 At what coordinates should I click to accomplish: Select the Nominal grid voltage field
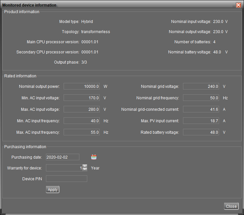point(201,86)
